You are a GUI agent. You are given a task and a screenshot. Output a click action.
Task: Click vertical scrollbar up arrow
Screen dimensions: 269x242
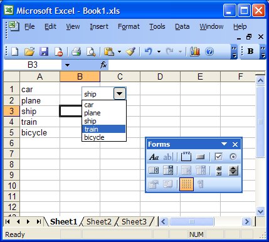[260, 80]
